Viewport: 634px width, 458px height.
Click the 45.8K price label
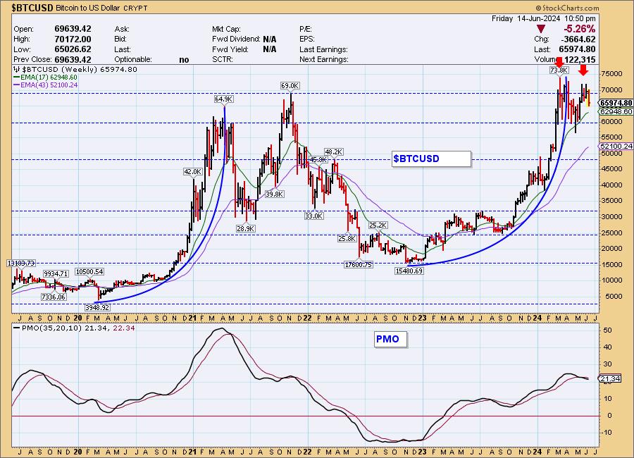click(318, 160)
